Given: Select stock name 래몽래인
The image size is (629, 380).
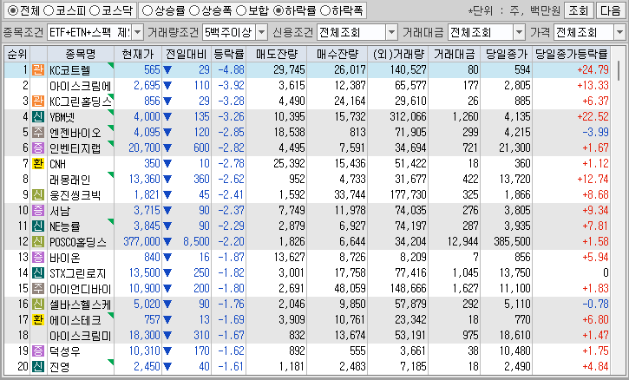Looking at the screenshot, I should pos(69,180).
